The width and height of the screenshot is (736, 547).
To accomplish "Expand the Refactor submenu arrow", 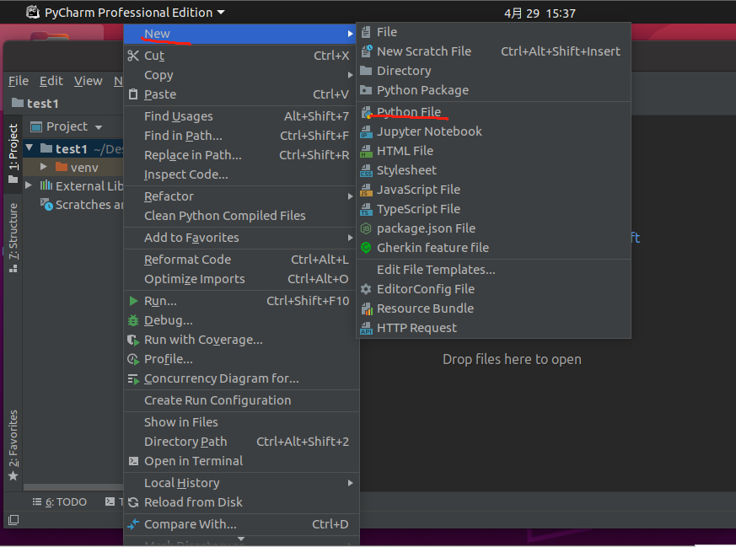I will [350, 196].
